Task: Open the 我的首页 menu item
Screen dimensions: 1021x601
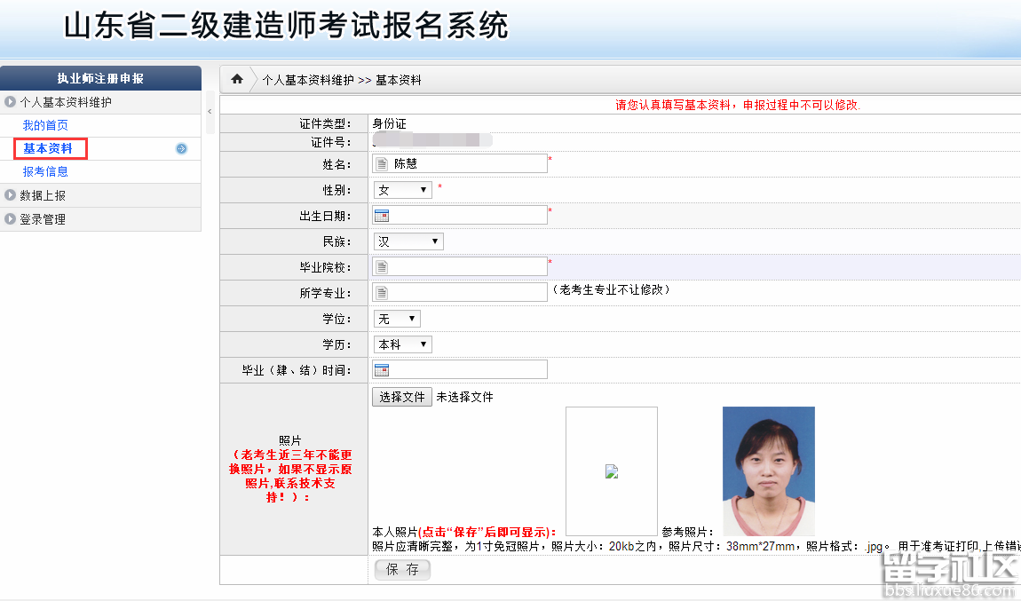Action: (44, 125)
